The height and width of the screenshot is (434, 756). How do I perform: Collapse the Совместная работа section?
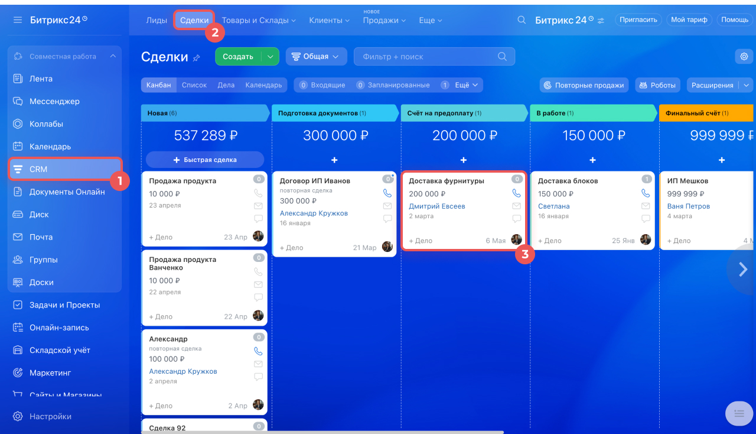(113, 56)
